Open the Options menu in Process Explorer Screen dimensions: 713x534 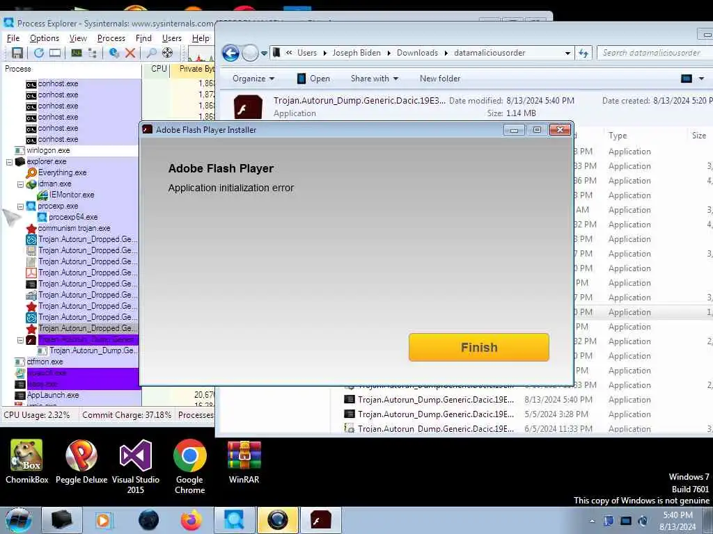(44, 38)
